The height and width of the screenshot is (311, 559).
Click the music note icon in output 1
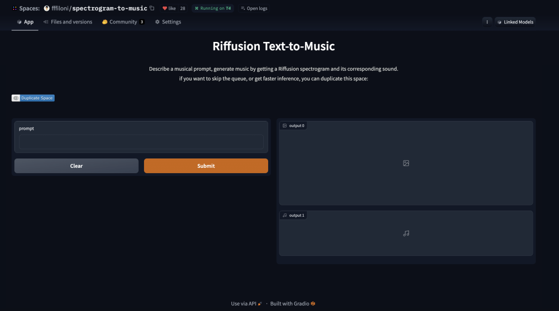coord(406,233)
